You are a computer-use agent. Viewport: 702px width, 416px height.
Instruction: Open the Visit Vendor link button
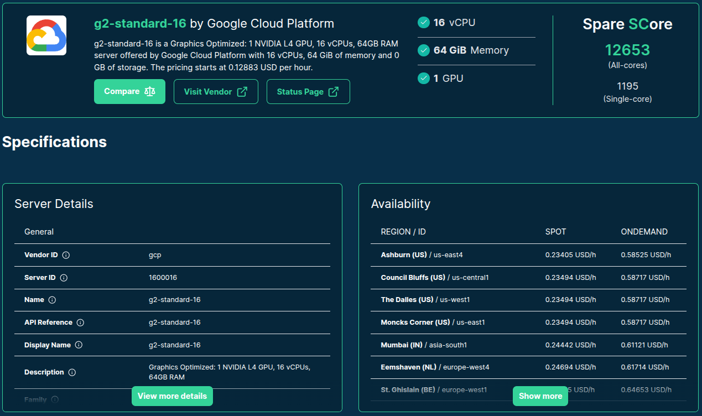pos(216,92)
